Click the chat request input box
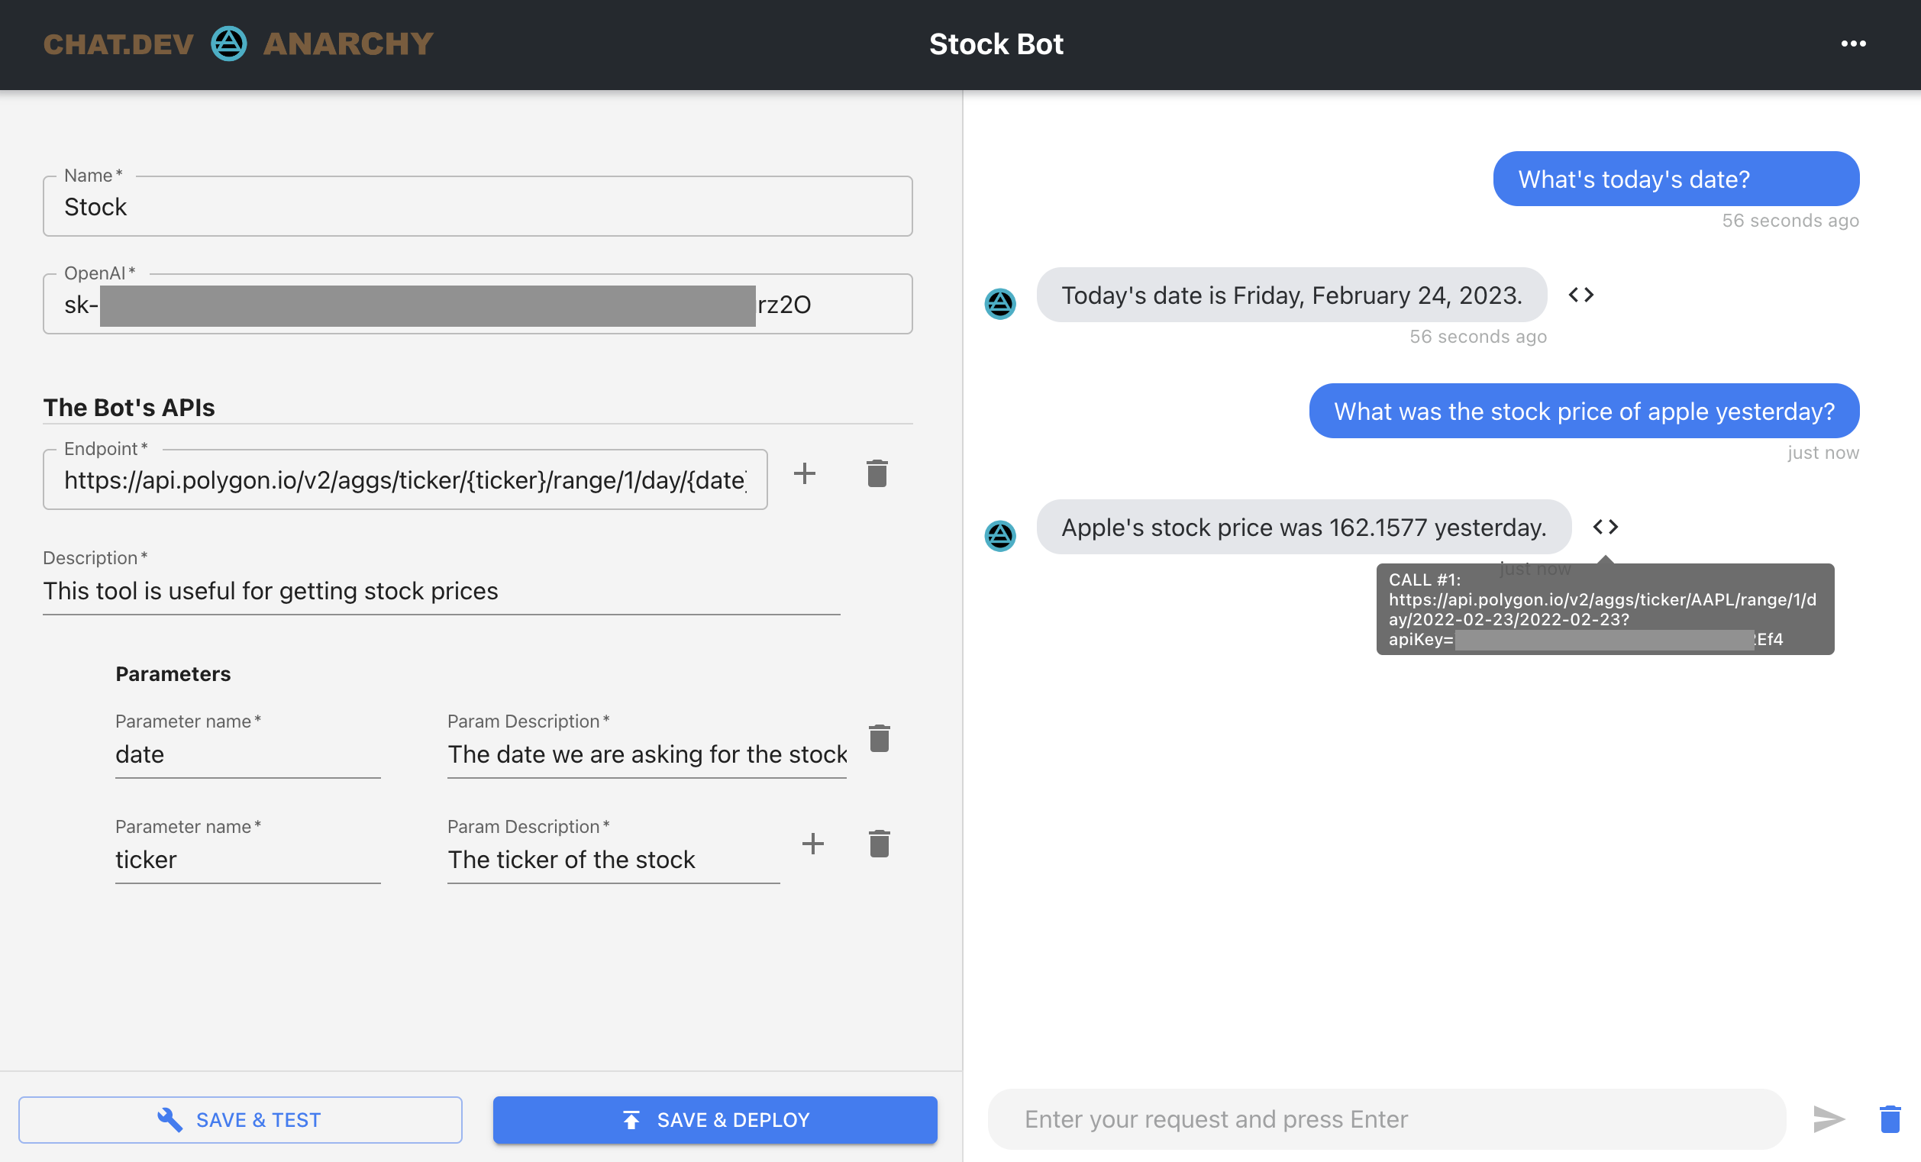 click(1386, 1119)
